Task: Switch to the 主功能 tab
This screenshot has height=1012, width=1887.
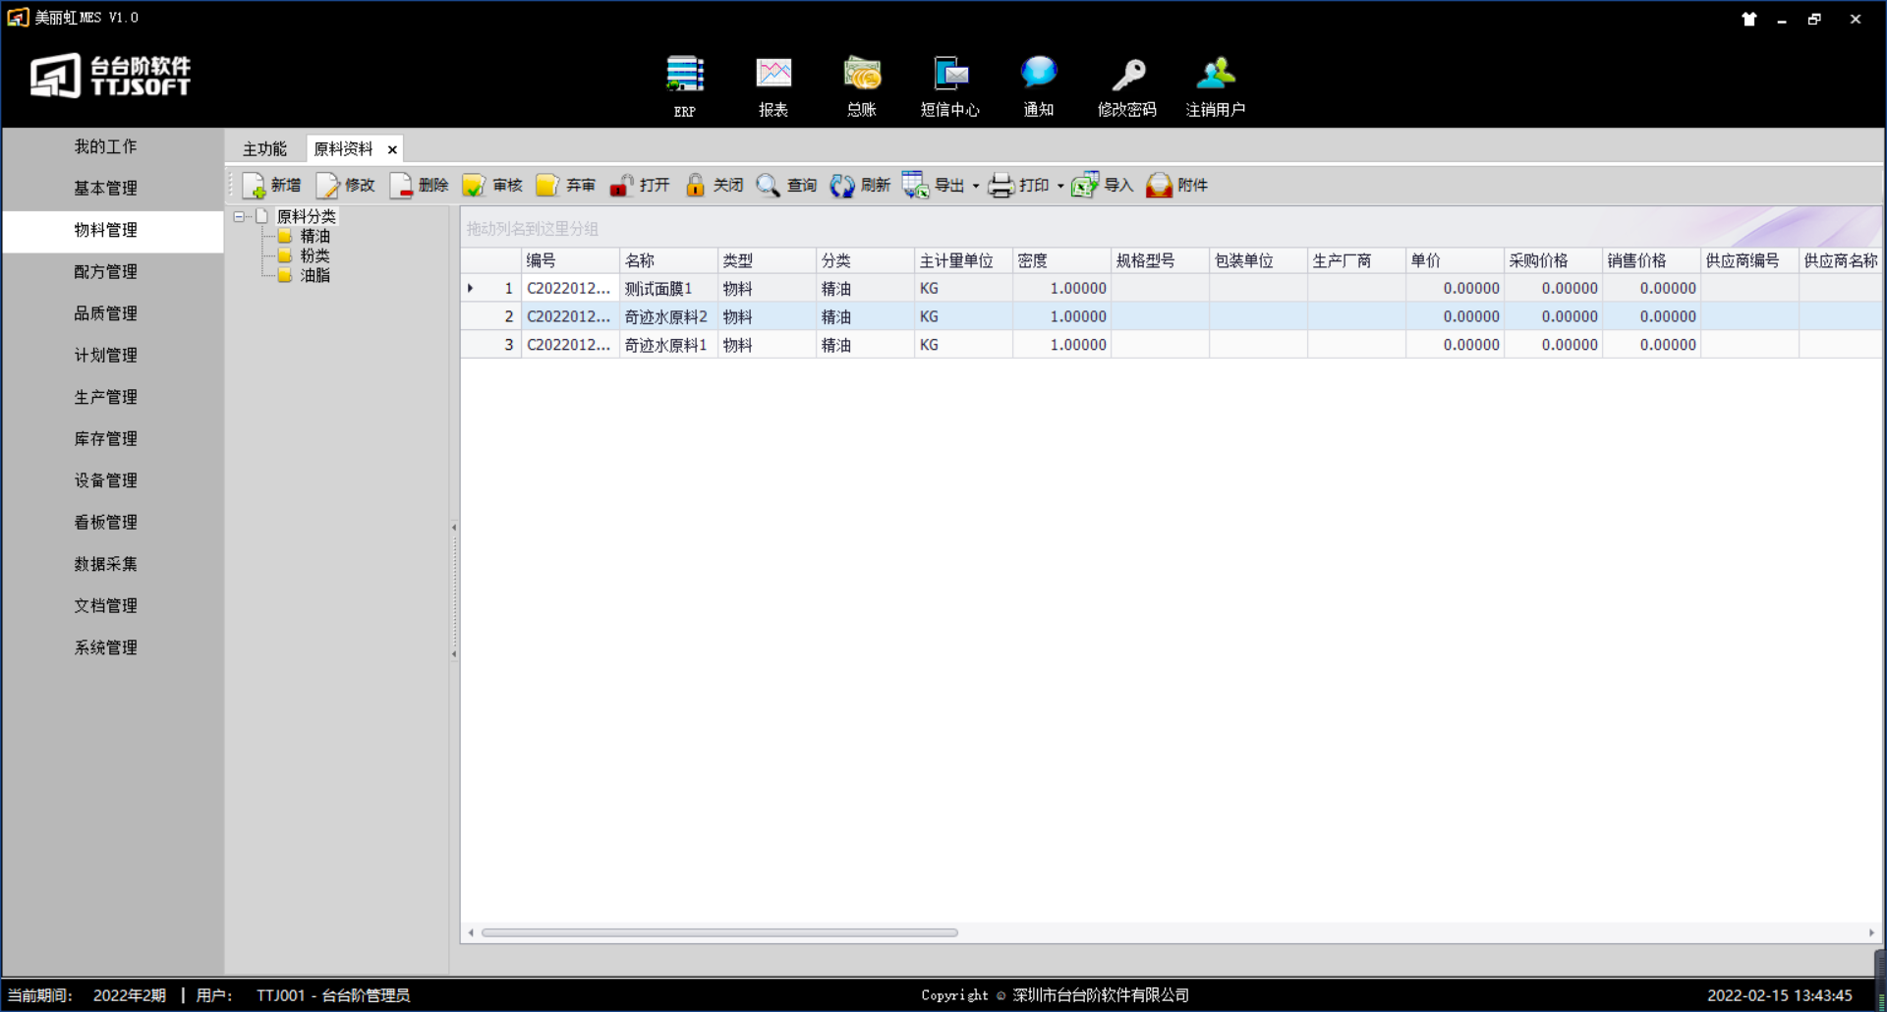Action: tap(264, 149)
